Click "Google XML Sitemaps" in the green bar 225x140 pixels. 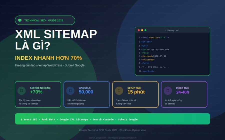74,119
